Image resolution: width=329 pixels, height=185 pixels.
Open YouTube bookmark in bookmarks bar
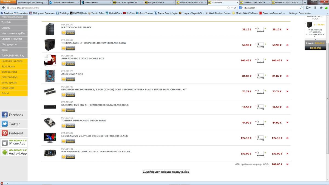(x=129, y=13)
